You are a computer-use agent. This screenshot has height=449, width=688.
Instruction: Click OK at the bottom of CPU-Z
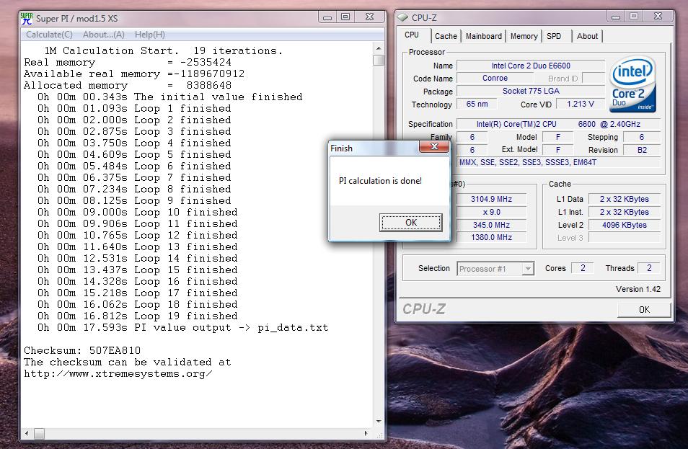644,310
